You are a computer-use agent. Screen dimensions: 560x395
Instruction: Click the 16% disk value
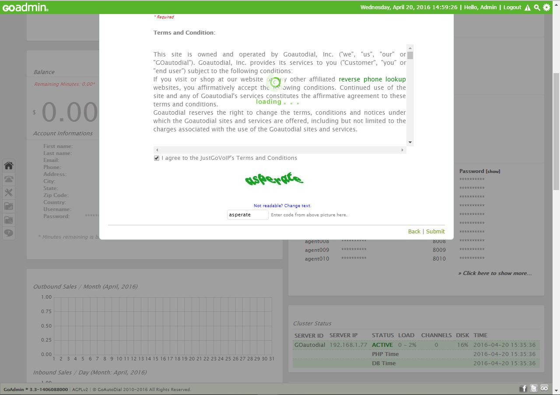coord(462,345)
